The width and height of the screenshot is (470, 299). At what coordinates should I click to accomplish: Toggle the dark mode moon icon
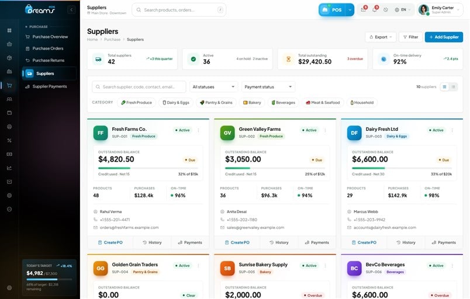click(x=385, y=10)
